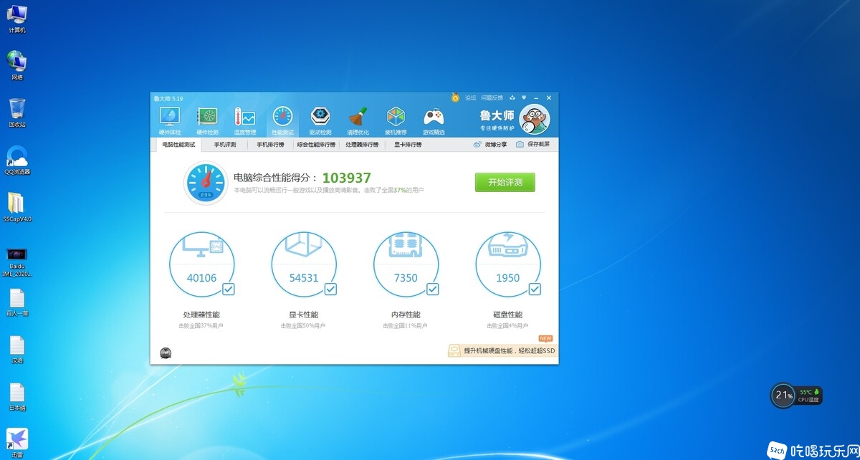This screenshot has height=460, width=860.
Task: Click the gold medal icon in title bar
Action: 455,97
